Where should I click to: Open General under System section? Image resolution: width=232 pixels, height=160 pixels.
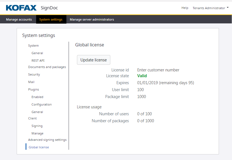(x=37, y=53)
